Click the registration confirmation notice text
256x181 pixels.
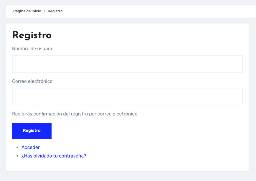[75, 114]
